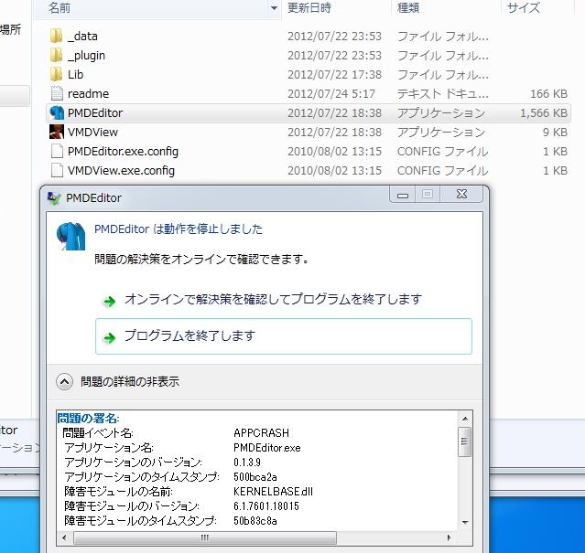The image size is (585, 553).
Task: Click the details scroll up arrow
Action: pos(465,419)
